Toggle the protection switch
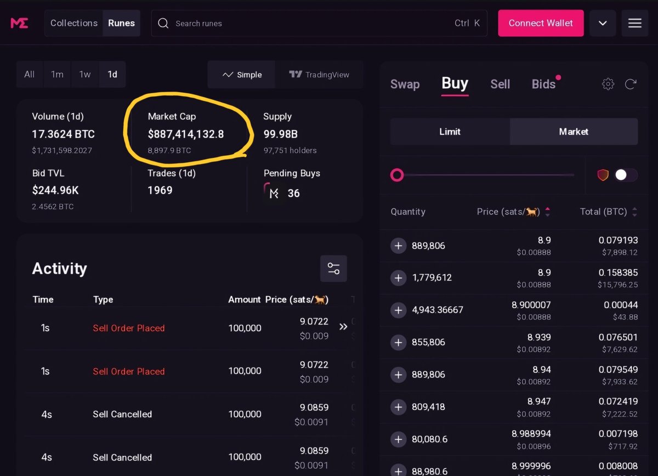The height and width of the screenshot is (476, 658). pos(626,175)
